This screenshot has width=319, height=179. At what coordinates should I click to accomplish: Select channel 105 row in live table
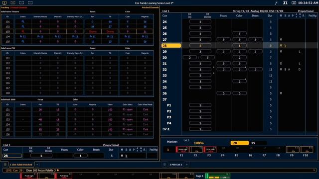(77, 42)
